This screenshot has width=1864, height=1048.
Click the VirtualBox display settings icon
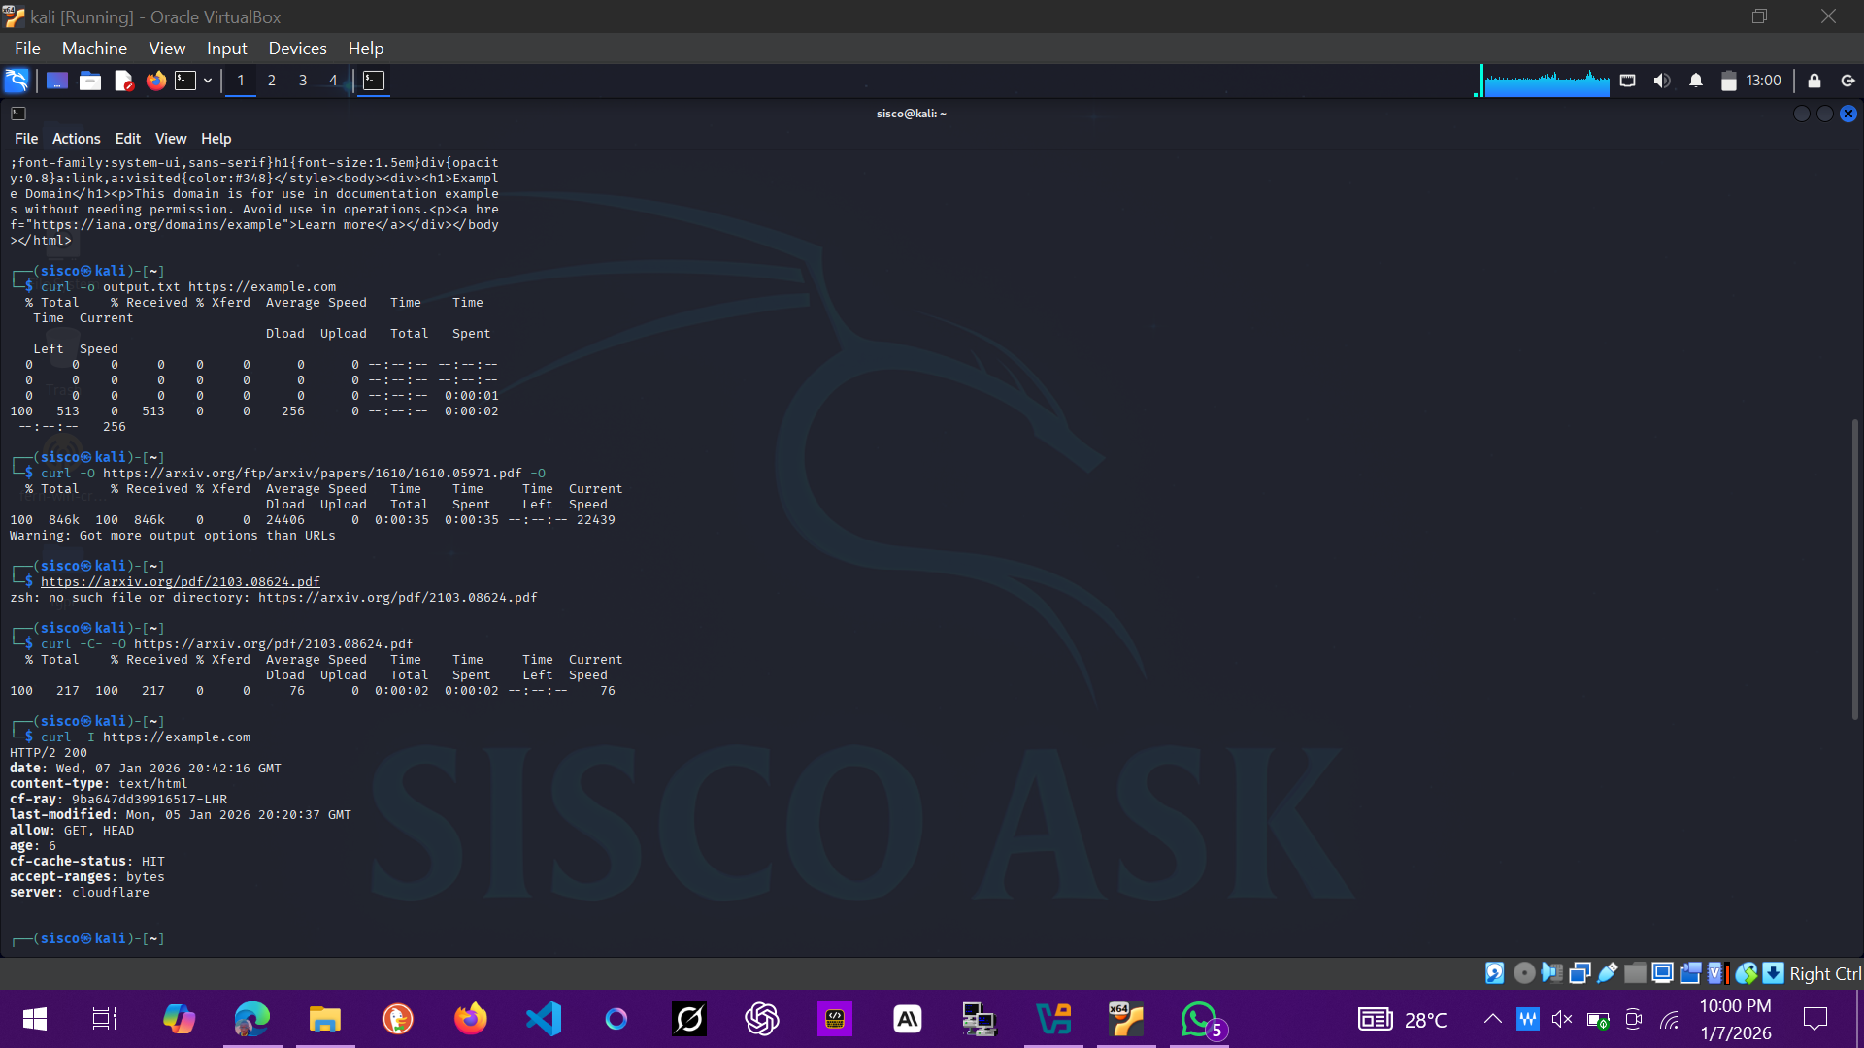pos(1662,973)
